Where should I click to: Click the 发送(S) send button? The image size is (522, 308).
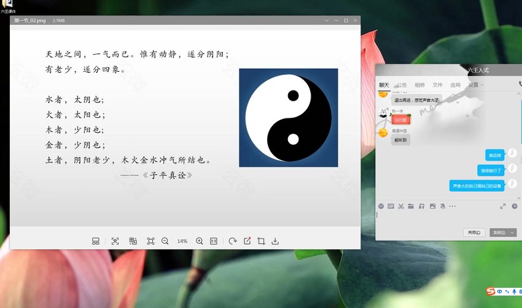pos(499,233)
